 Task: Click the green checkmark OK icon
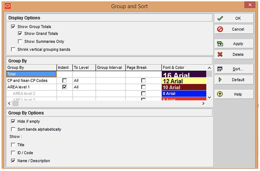click(x=220, y=18)
